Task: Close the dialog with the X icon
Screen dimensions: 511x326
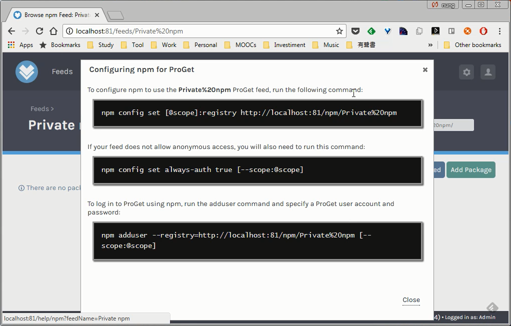Action: tap(425, 70)
